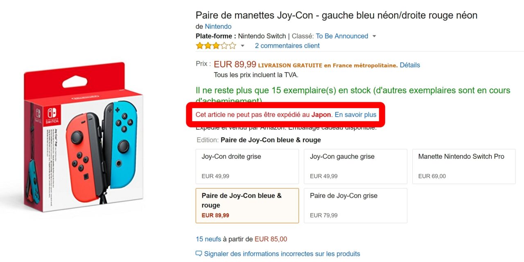Viewport: 524px width, 262px height.
Task: Open the "15 neufs" offers link
Action: click(x=208, y=239)
